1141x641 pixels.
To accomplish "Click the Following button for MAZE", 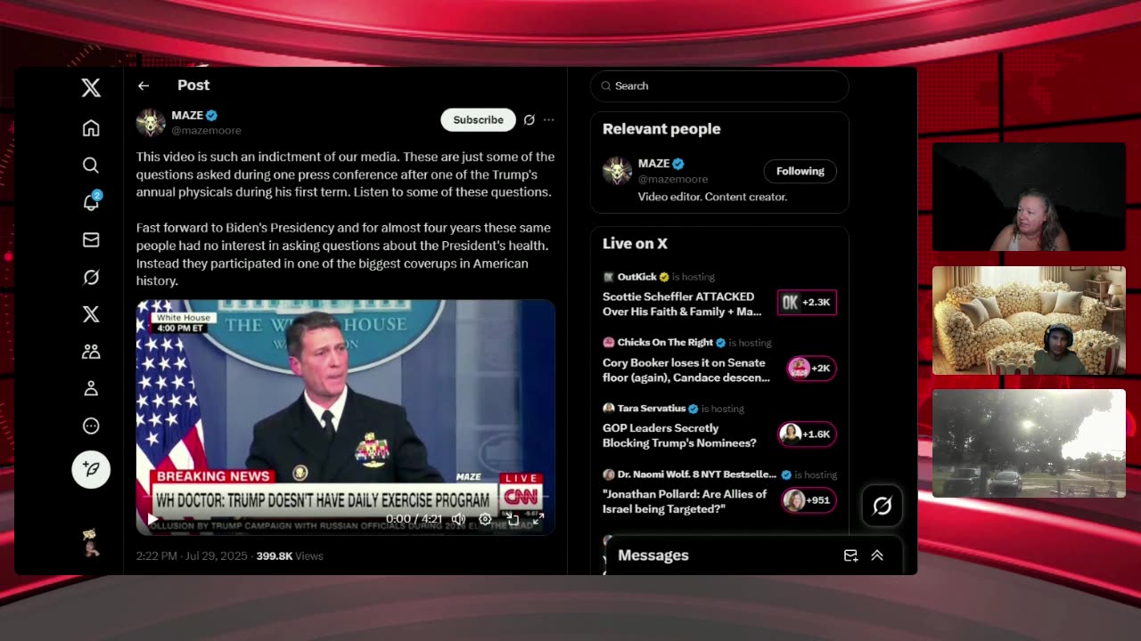I will tap(800, 171).
